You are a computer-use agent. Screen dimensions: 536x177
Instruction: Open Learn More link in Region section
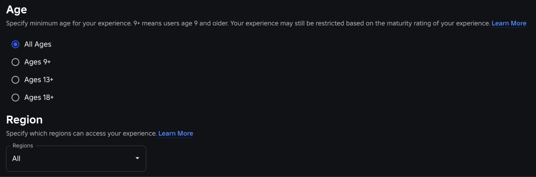tap(176, 133)
